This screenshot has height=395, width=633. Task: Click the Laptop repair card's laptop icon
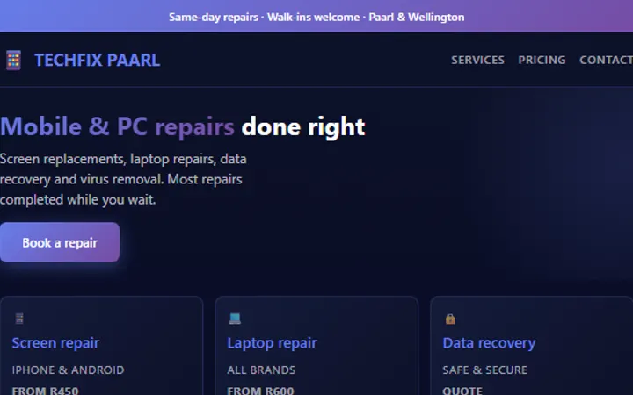(235, 319)
